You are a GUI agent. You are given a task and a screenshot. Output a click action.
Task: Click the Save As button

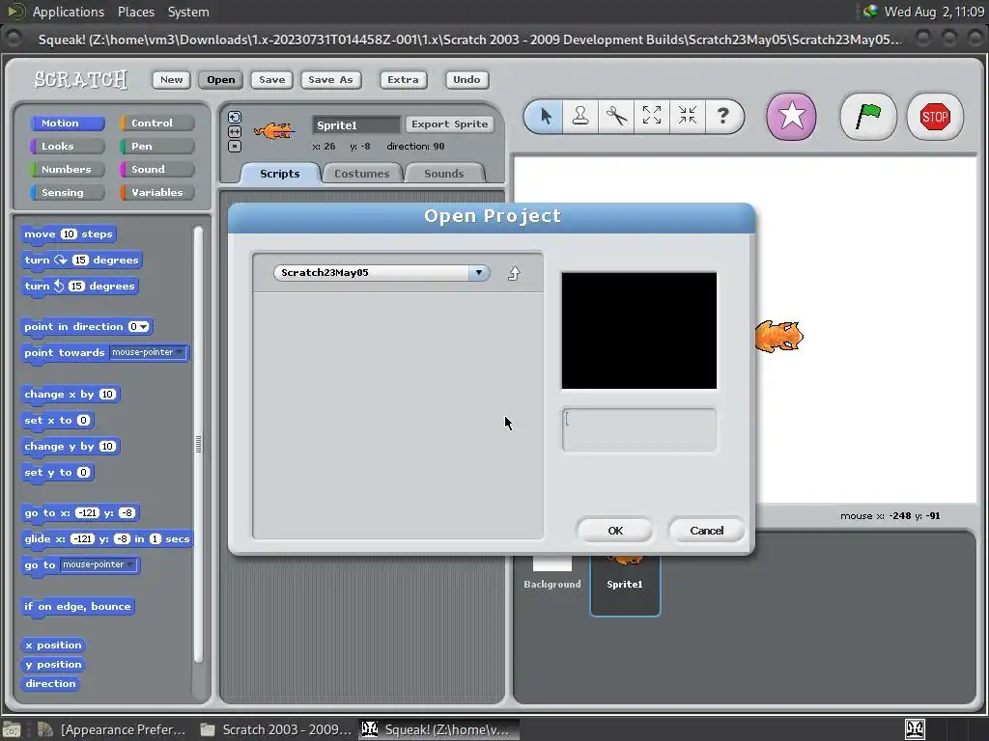pos(330,79)
